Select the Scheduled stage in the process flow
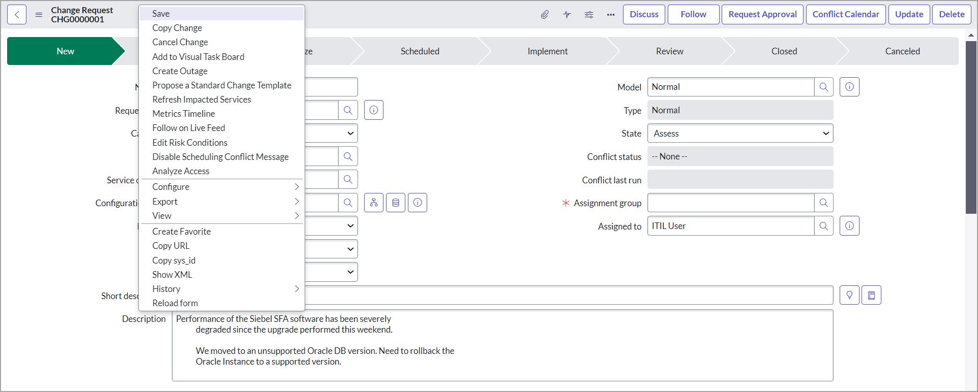 tap(420, 51)
